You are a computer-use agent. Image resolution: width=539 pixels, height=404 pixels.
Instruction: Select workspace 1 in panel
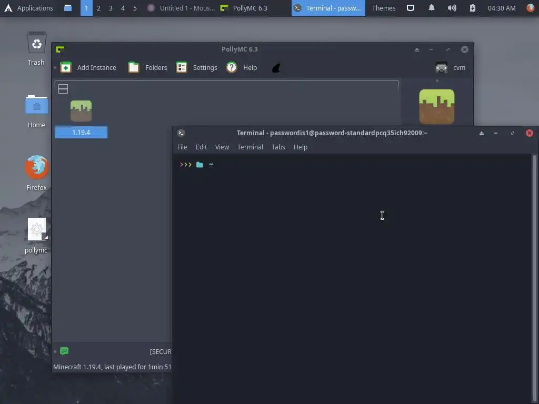click(86, 8)
